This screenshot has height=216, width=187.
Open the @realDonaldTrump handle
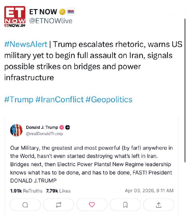(44, 134)
